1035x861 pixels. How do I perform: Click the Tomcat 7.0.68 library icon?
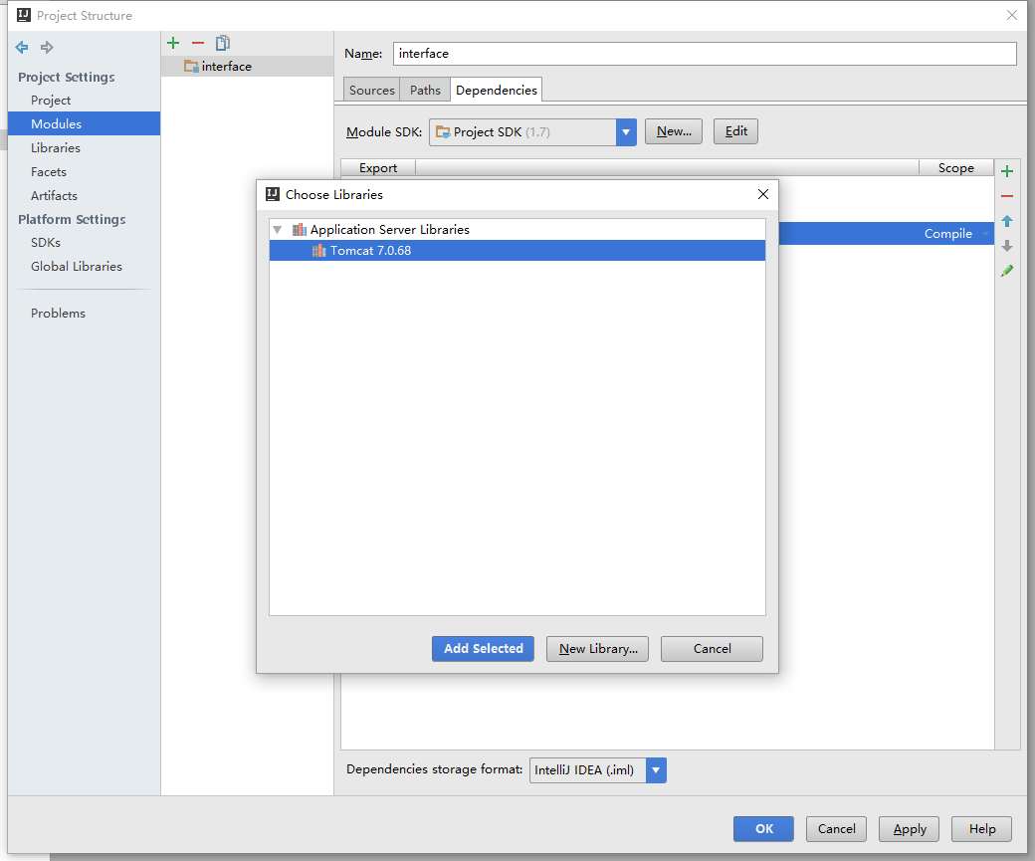[318, 250]
